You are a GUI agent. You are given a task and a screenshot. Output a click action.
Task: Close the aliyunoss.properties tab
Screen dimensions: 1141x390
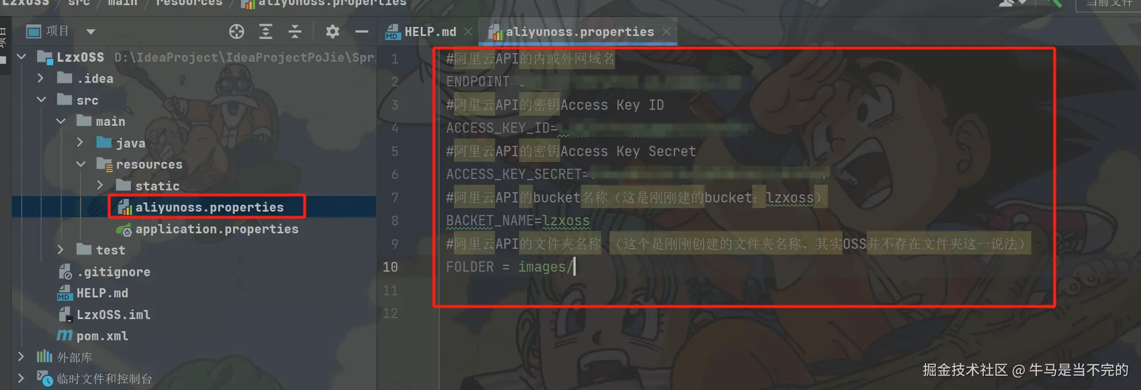(x=667, y=31)
